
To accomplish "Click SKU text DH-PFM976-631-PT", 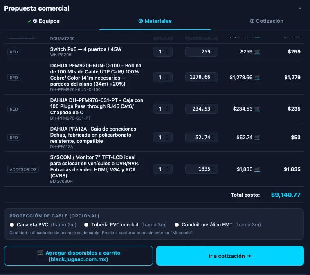I will (70, 118).
